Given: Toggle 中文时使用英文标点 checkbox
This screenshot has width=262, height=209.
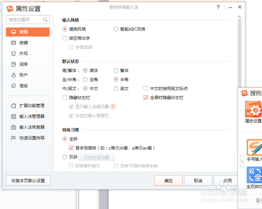Looking at the screenshot, I should tap(146, 88).
